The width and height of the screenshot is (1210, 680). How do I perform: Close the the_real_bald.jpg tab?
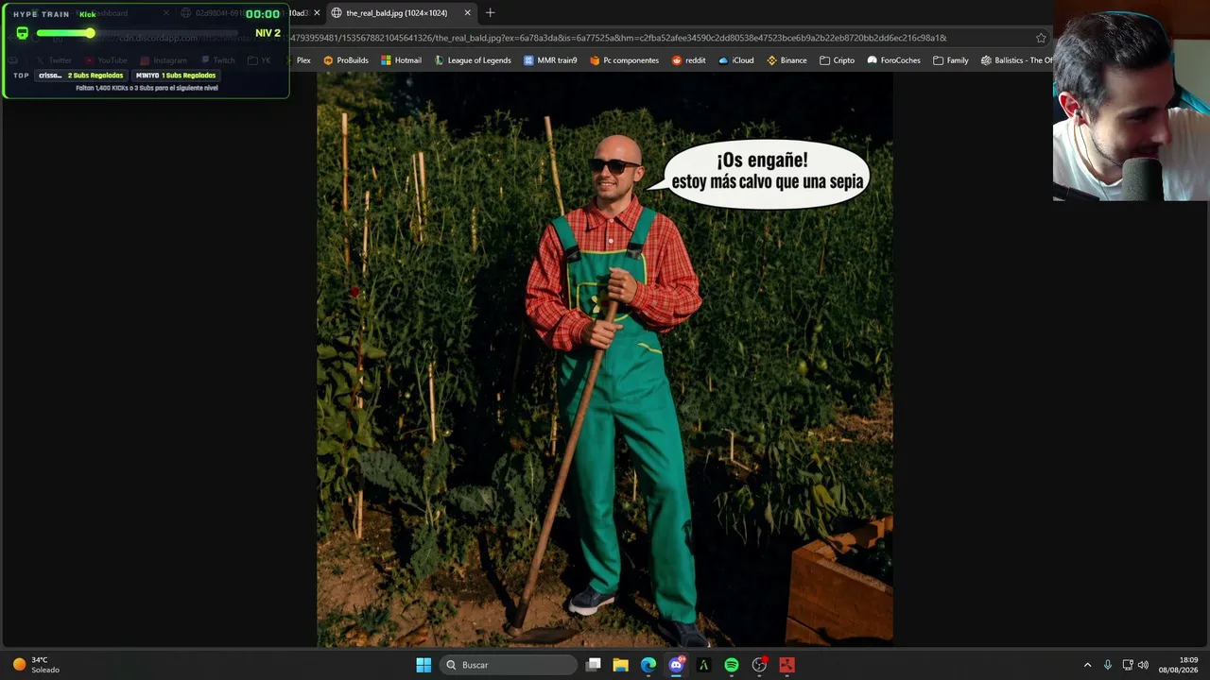[x=467, y=13]
